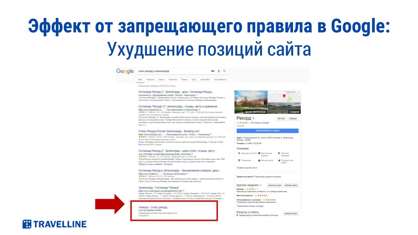This screenshot has height=235, width=418.
Task: Click the breakfast icon 'Бесплатный завтрак'
Action: 259,153
